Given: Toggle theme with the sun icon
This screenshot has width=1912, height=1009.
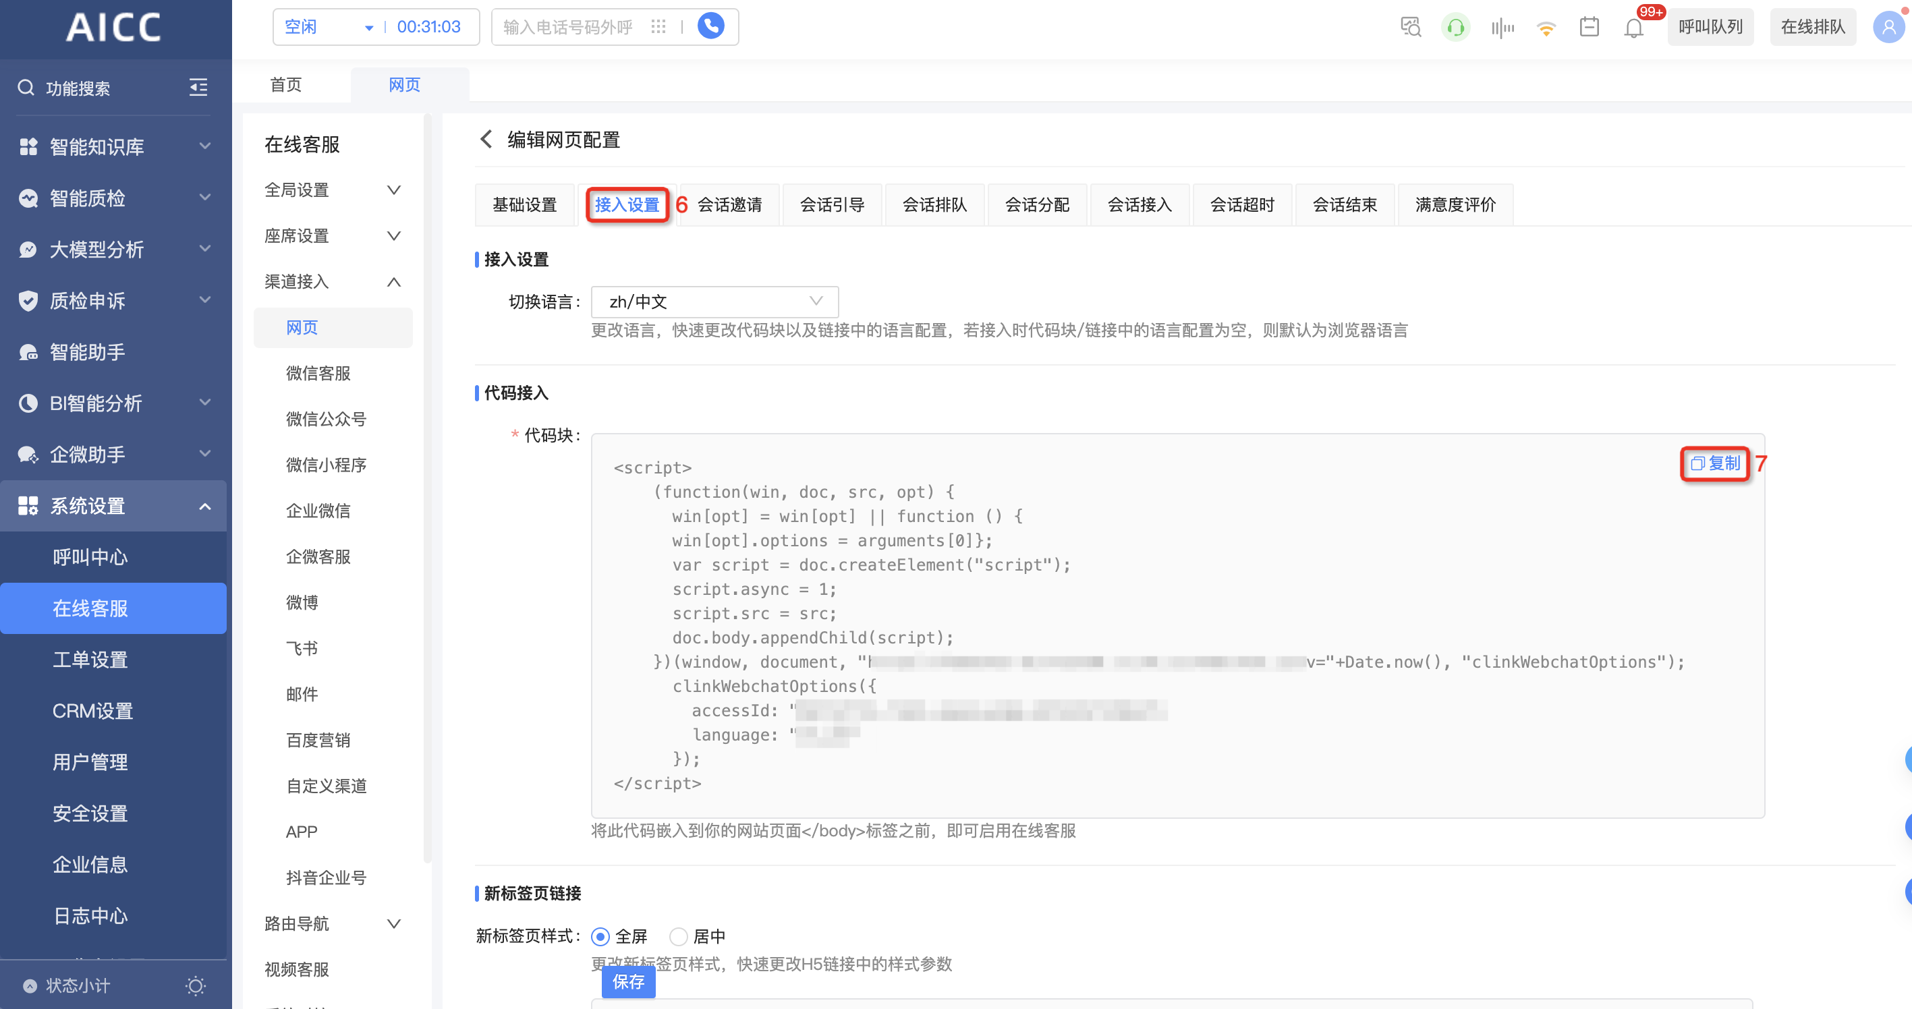Looking at the screenshot, I should coord(195,985).
